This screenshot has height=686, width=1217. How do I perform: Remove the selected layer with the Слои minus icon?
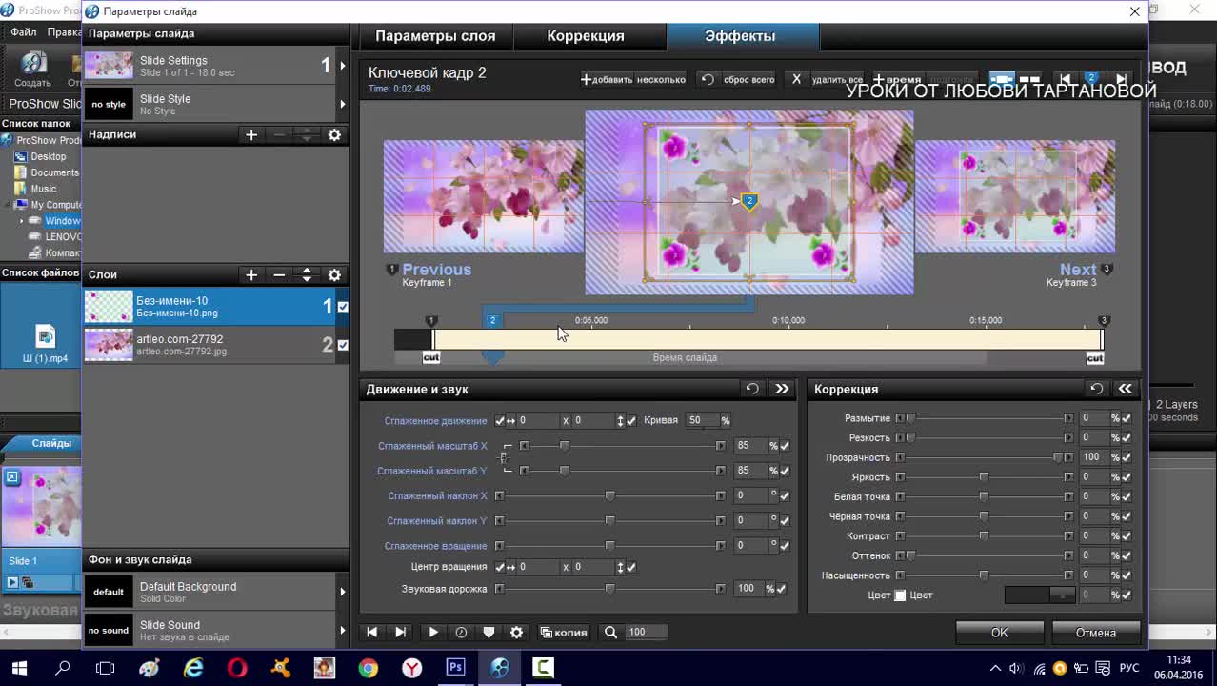click(x=279, y=274)
